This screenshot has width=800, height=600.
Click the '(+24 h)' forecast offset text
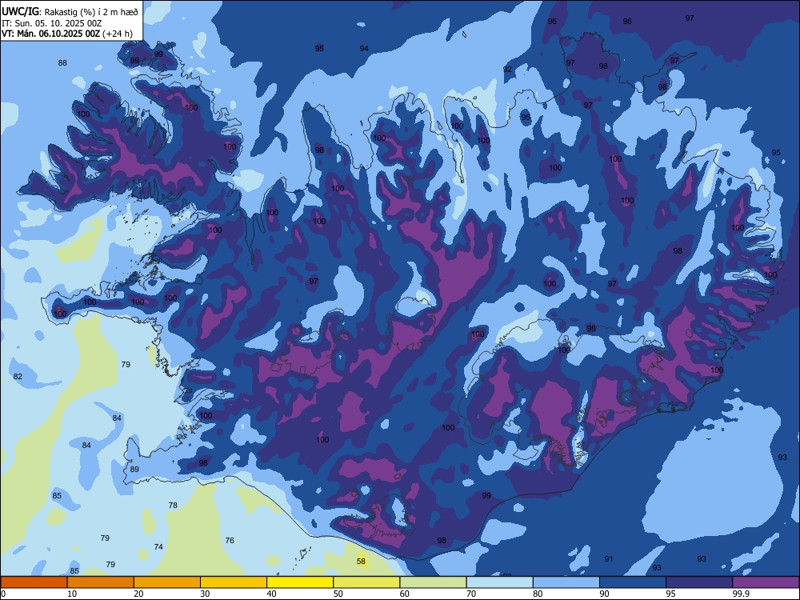[x=118, y=34]
